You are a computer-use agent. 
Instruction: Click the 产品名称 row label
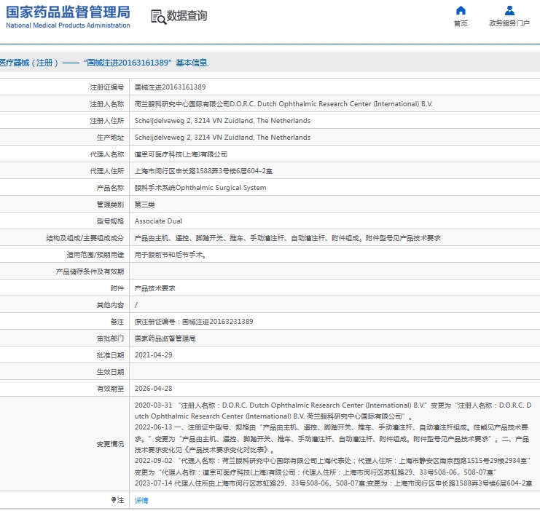(x=110, y=188)
